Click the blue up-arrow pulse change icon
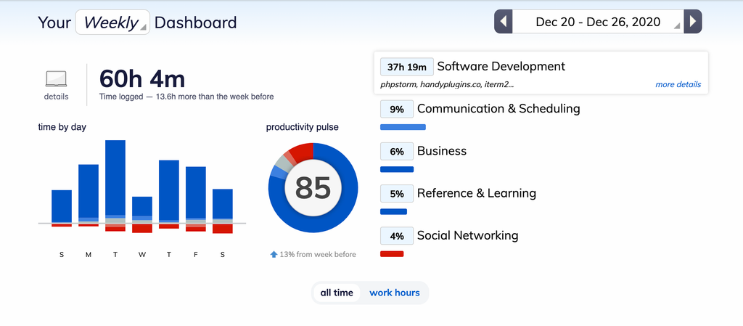Screen dimensions: 743x326 [x=274, y=254]
